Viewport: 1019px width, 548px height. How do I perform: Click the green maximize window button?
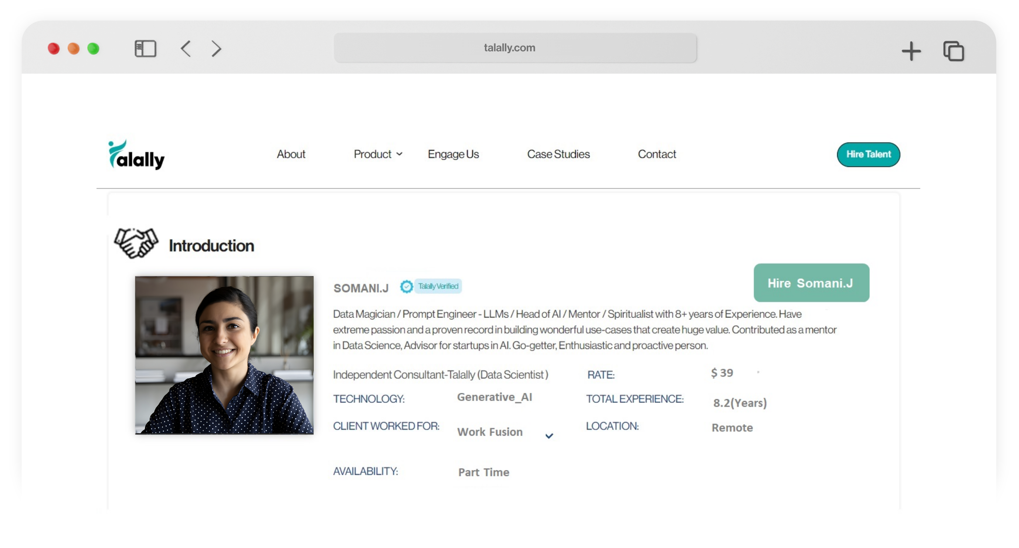point(94,49)
